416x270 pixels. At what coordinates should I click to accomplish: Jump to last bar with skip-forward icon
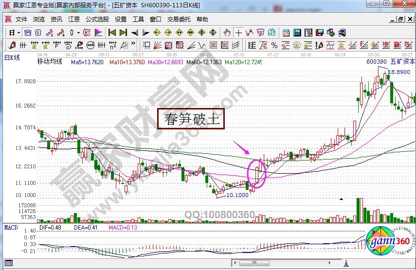(x=123, y=33)
